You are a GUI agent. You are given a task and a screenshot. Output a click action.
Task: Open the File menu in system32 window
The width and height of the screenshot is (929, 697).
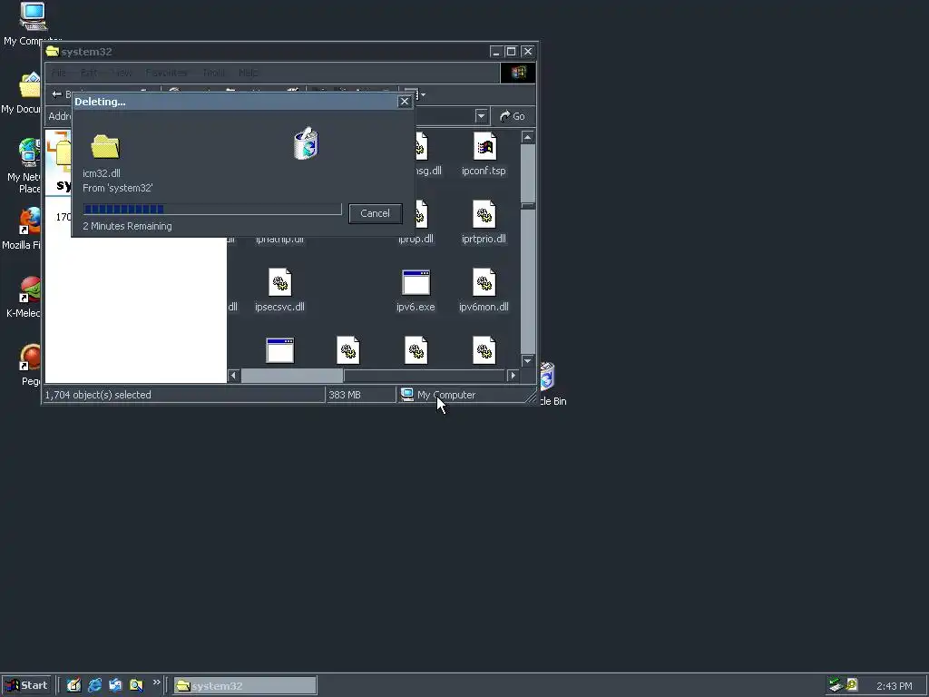point(59,73)
